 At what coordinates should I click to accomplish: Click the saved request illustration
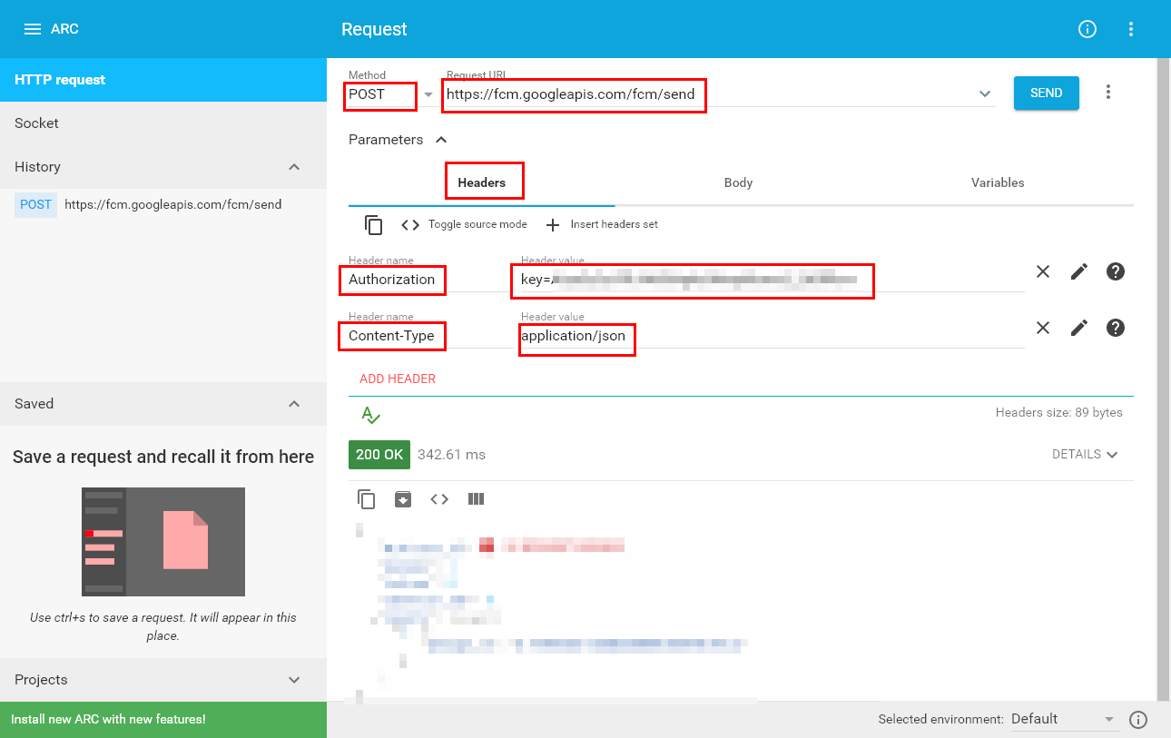[163, 542]
